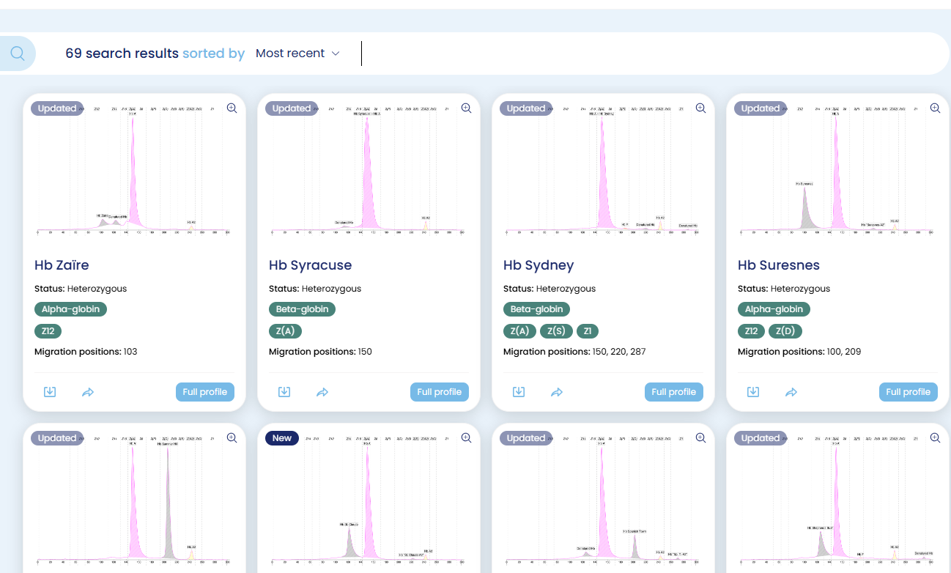Image resolution: width=951 pixels, height=573 pixels.
Task: Download the Hb Sydney profile
Action: (519, 392)
